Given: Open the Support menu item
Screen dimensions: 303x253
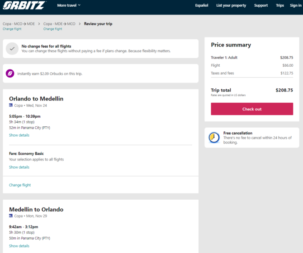Looking at the screenshot, I should point(261,5).
